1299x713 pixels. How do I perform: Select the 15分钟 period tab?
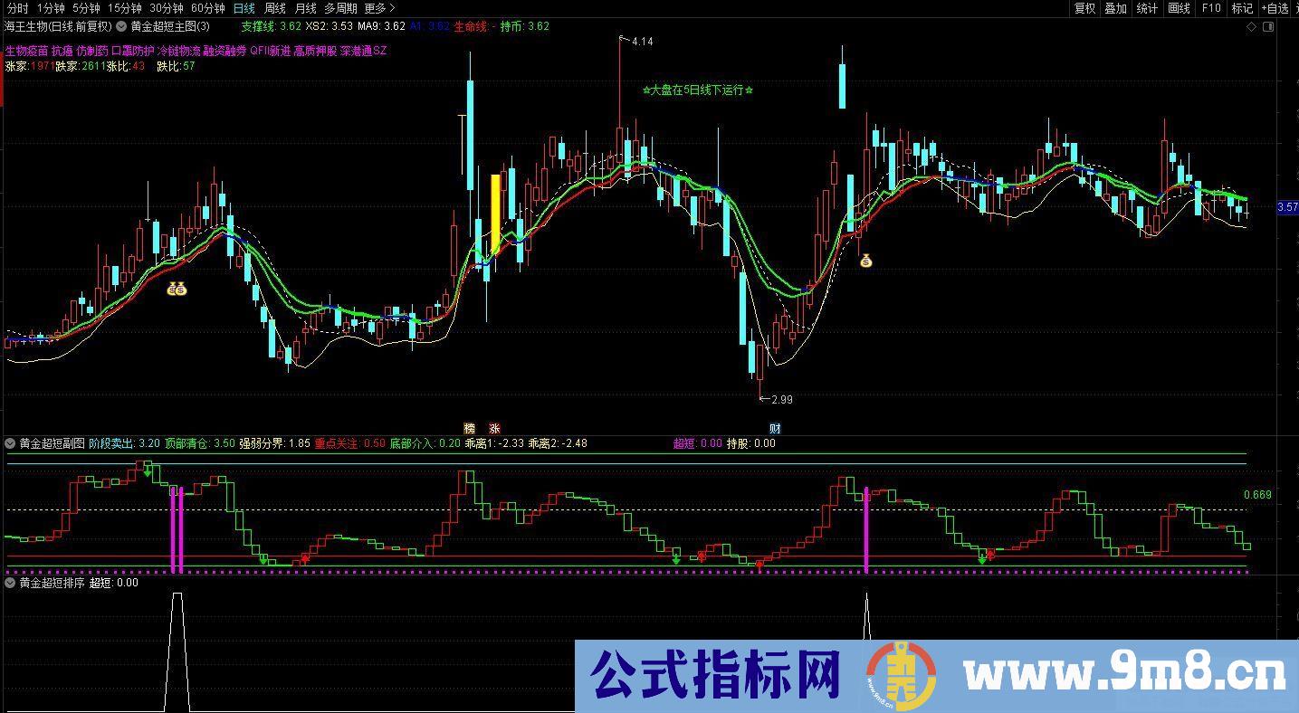125,8
